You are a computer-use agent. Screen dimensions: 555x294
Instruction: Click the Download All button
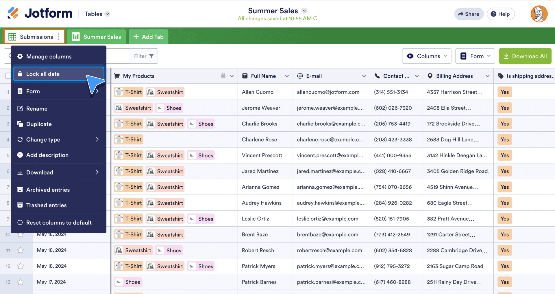tap(525, 56)
